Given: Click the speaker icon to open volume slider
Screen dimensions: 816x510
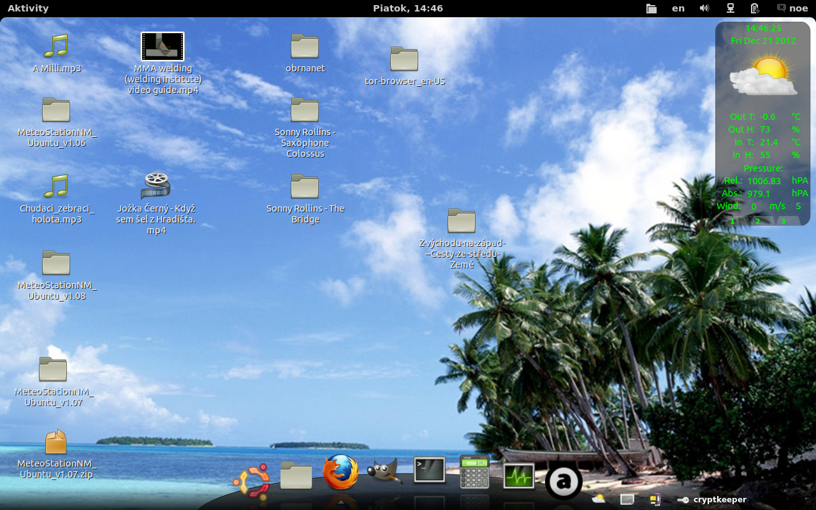Looking at the screenshot, I should coord(704,8).
